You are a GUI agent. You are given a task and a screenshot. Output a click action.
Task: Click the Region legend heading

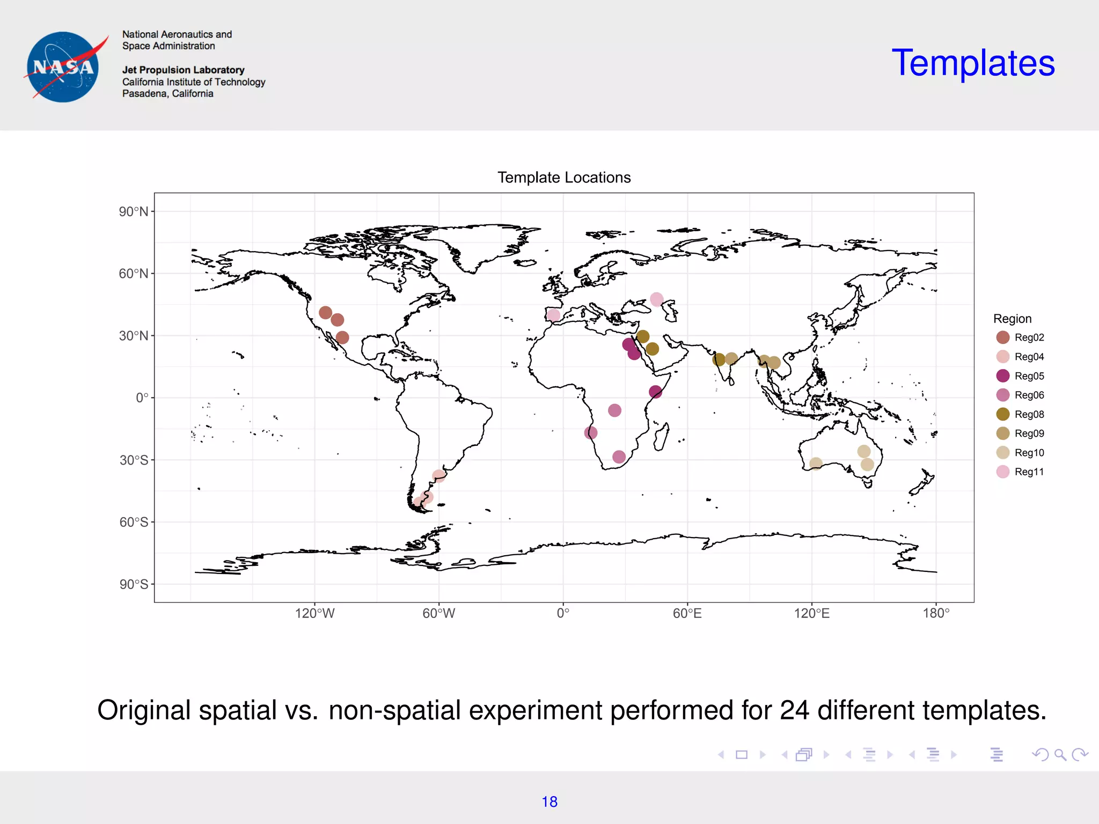tap(1012, 319)
